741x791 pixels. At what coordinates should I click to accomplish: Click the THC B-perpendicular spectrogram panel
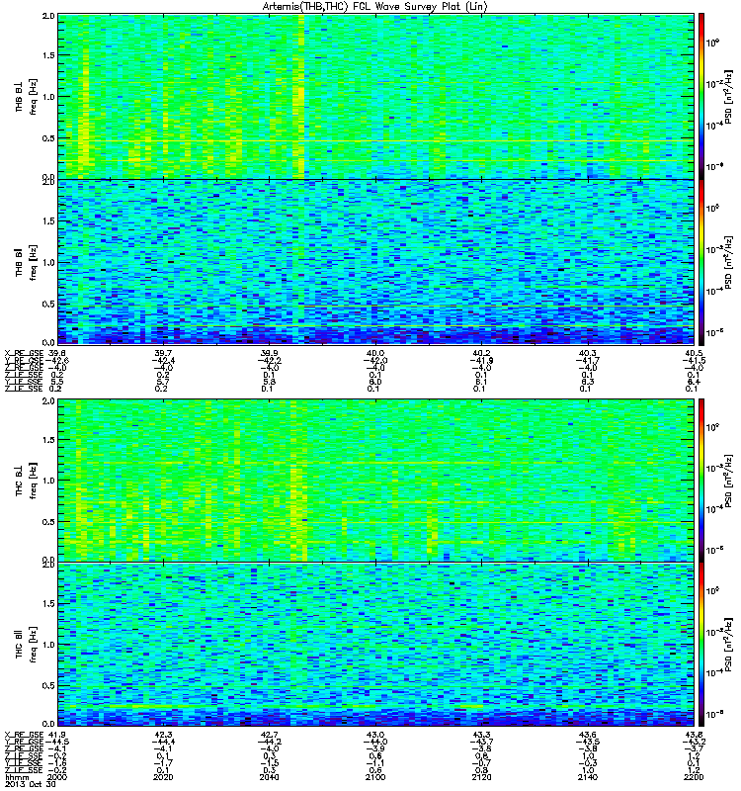(x=376, y=481)
